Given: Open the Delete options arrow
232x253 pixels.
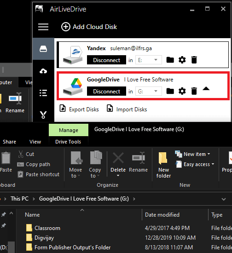Looking at the screenshot, I should (x=118, y=176).
